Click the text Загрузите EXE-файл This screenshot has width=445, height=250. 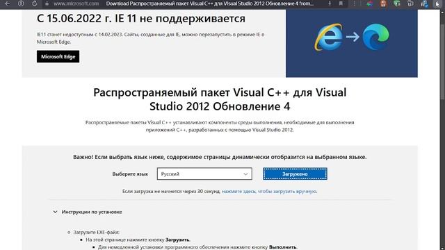pyautogui.click(x=96, y=232)
